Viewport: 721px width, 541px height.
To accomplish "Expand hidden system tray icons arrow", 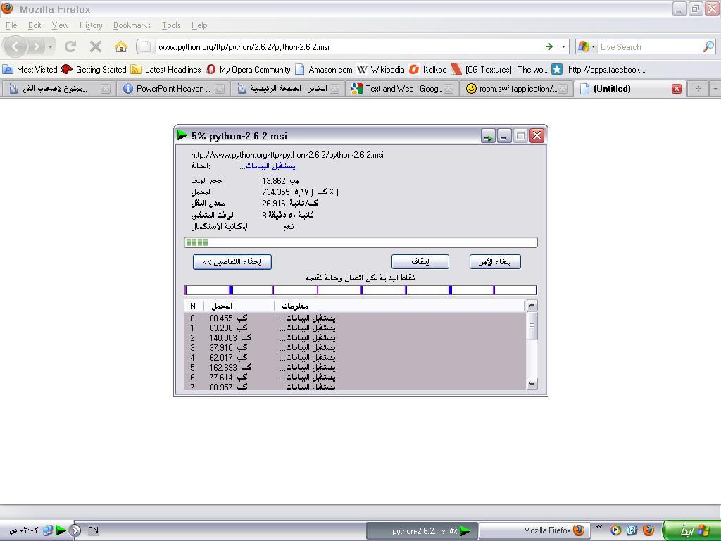I will point(76,530).
